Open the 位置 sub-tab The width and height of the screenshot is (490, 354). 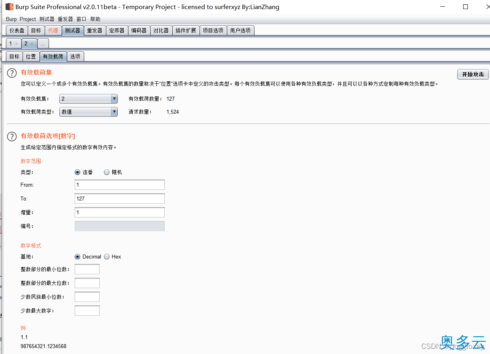click(x=31, y=56)
